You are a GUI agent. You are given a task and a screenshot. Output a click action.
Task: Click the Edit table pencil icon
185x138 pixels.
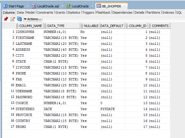[x=12, y=19]
